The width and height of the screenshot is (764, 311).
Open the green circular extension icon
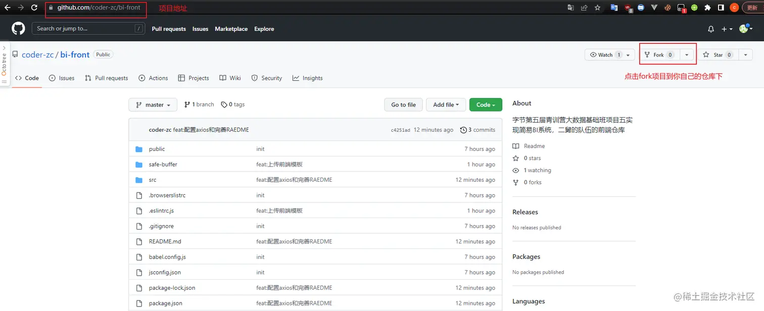pos(694,8)
